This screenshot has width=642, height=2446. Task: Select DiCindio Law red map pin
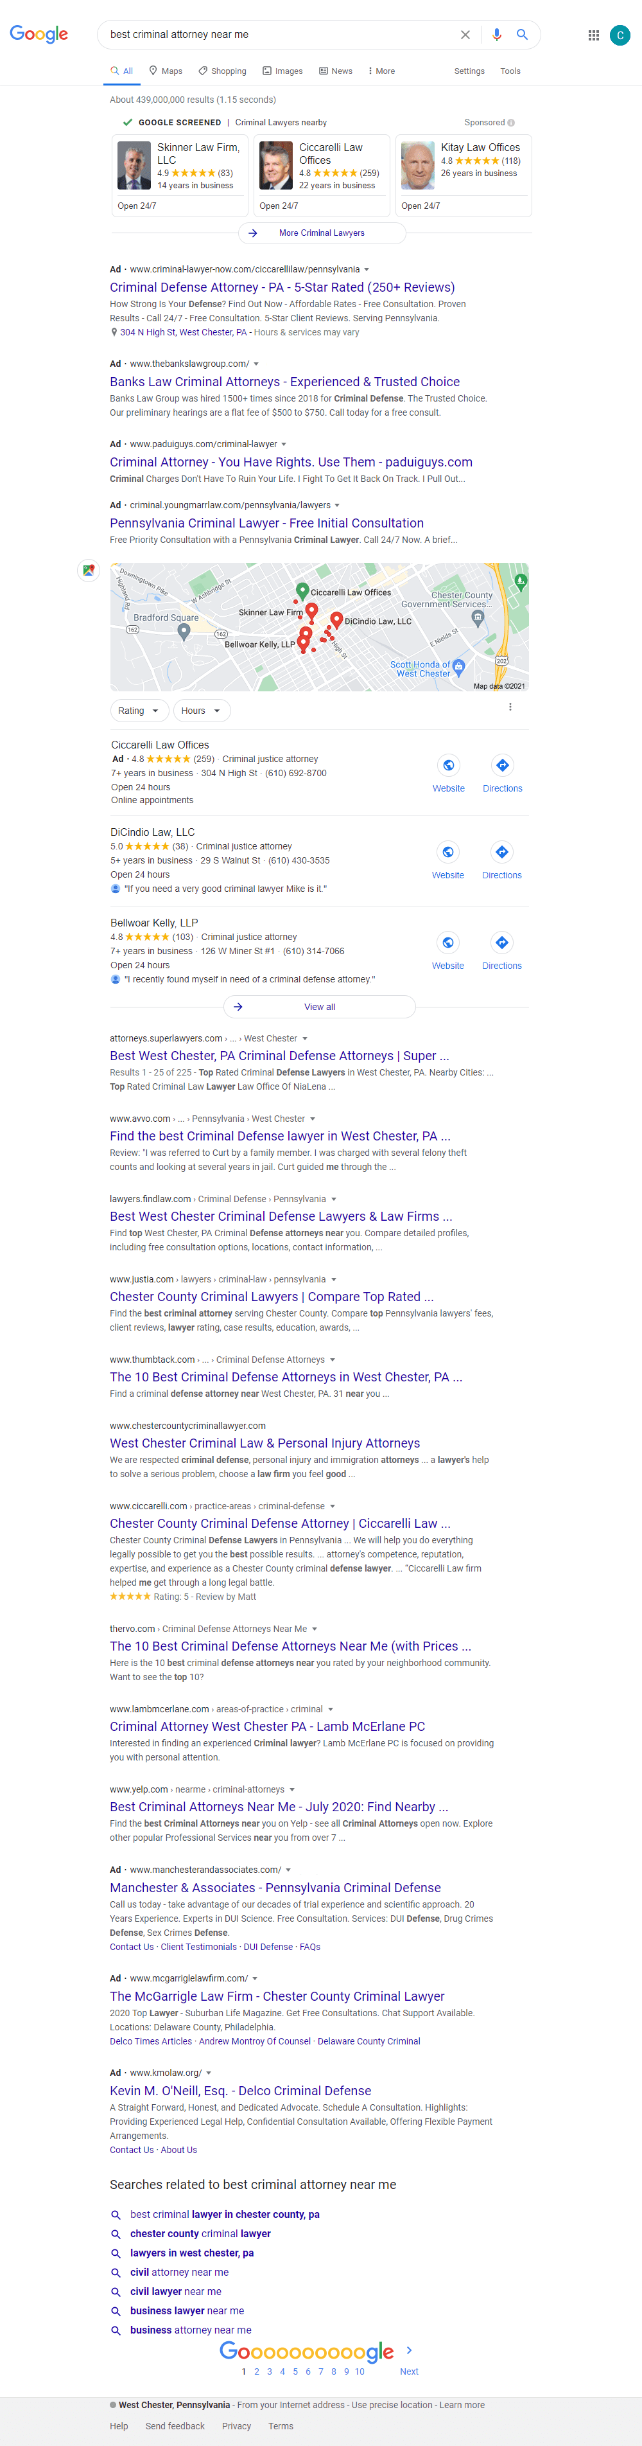[336, 621]
